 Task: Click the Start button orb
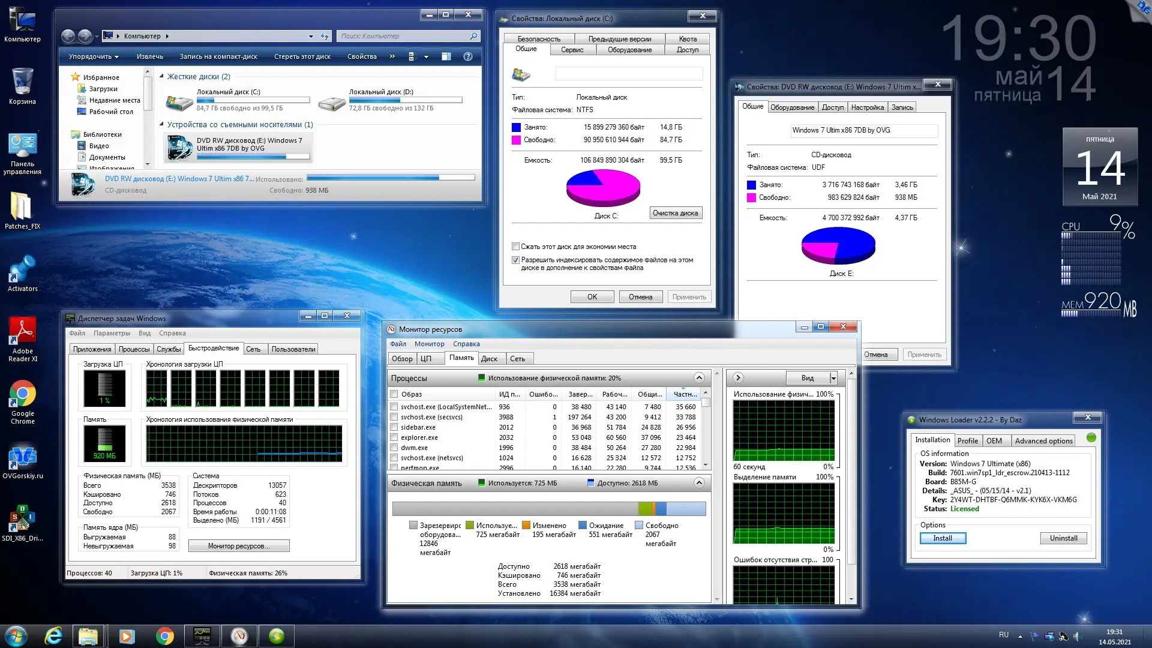tap(16, 635)
